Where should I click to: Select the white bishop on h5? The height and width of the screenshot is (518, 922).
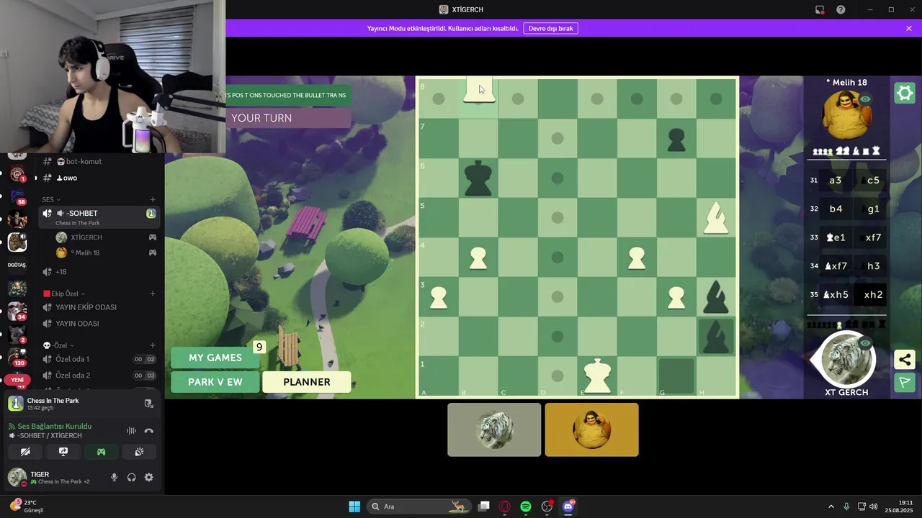716,217
